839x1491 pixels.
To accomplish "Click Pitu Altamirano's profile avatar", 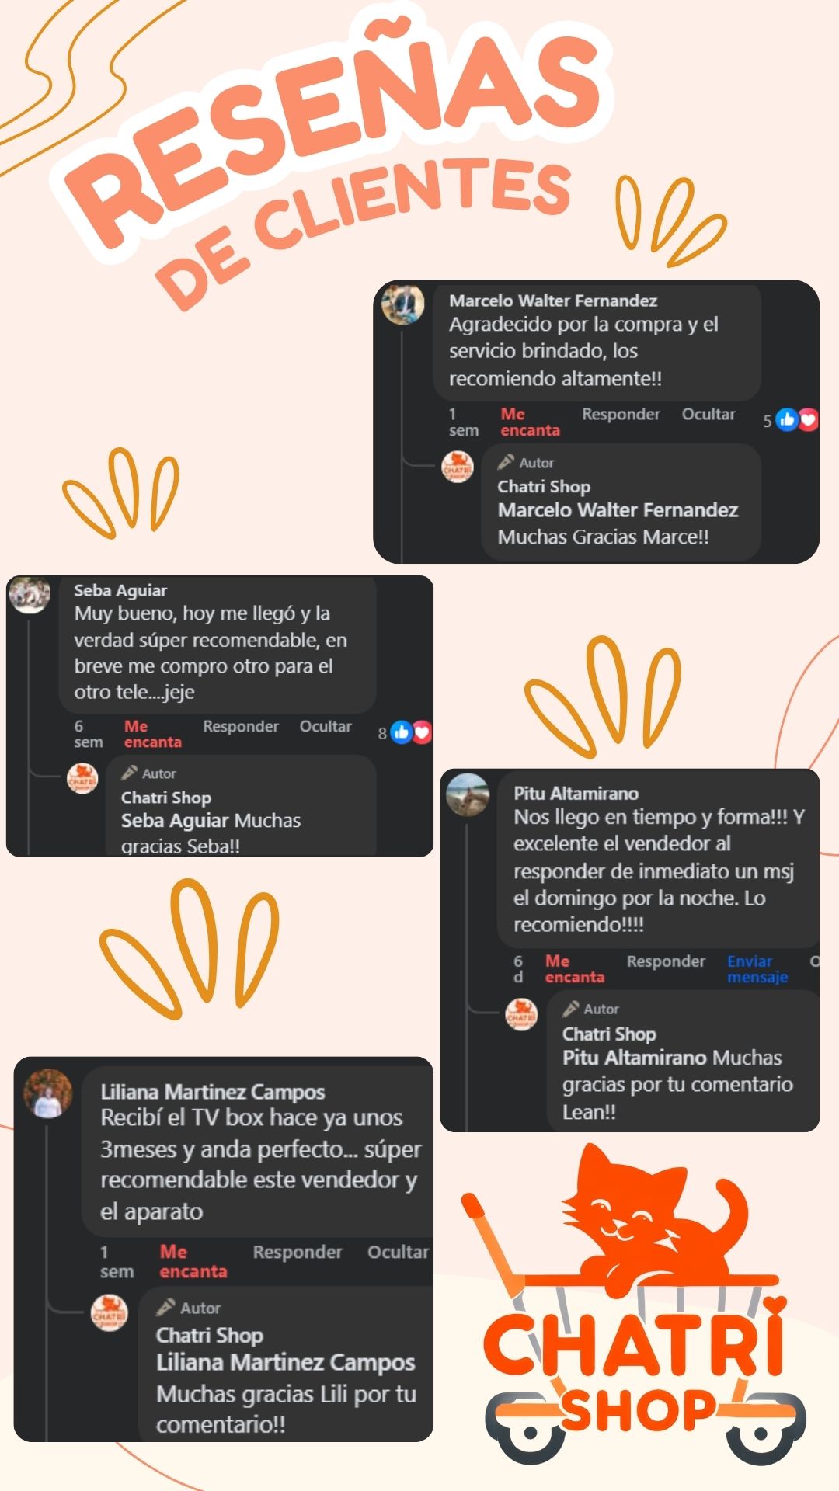I will click(468, 795).
